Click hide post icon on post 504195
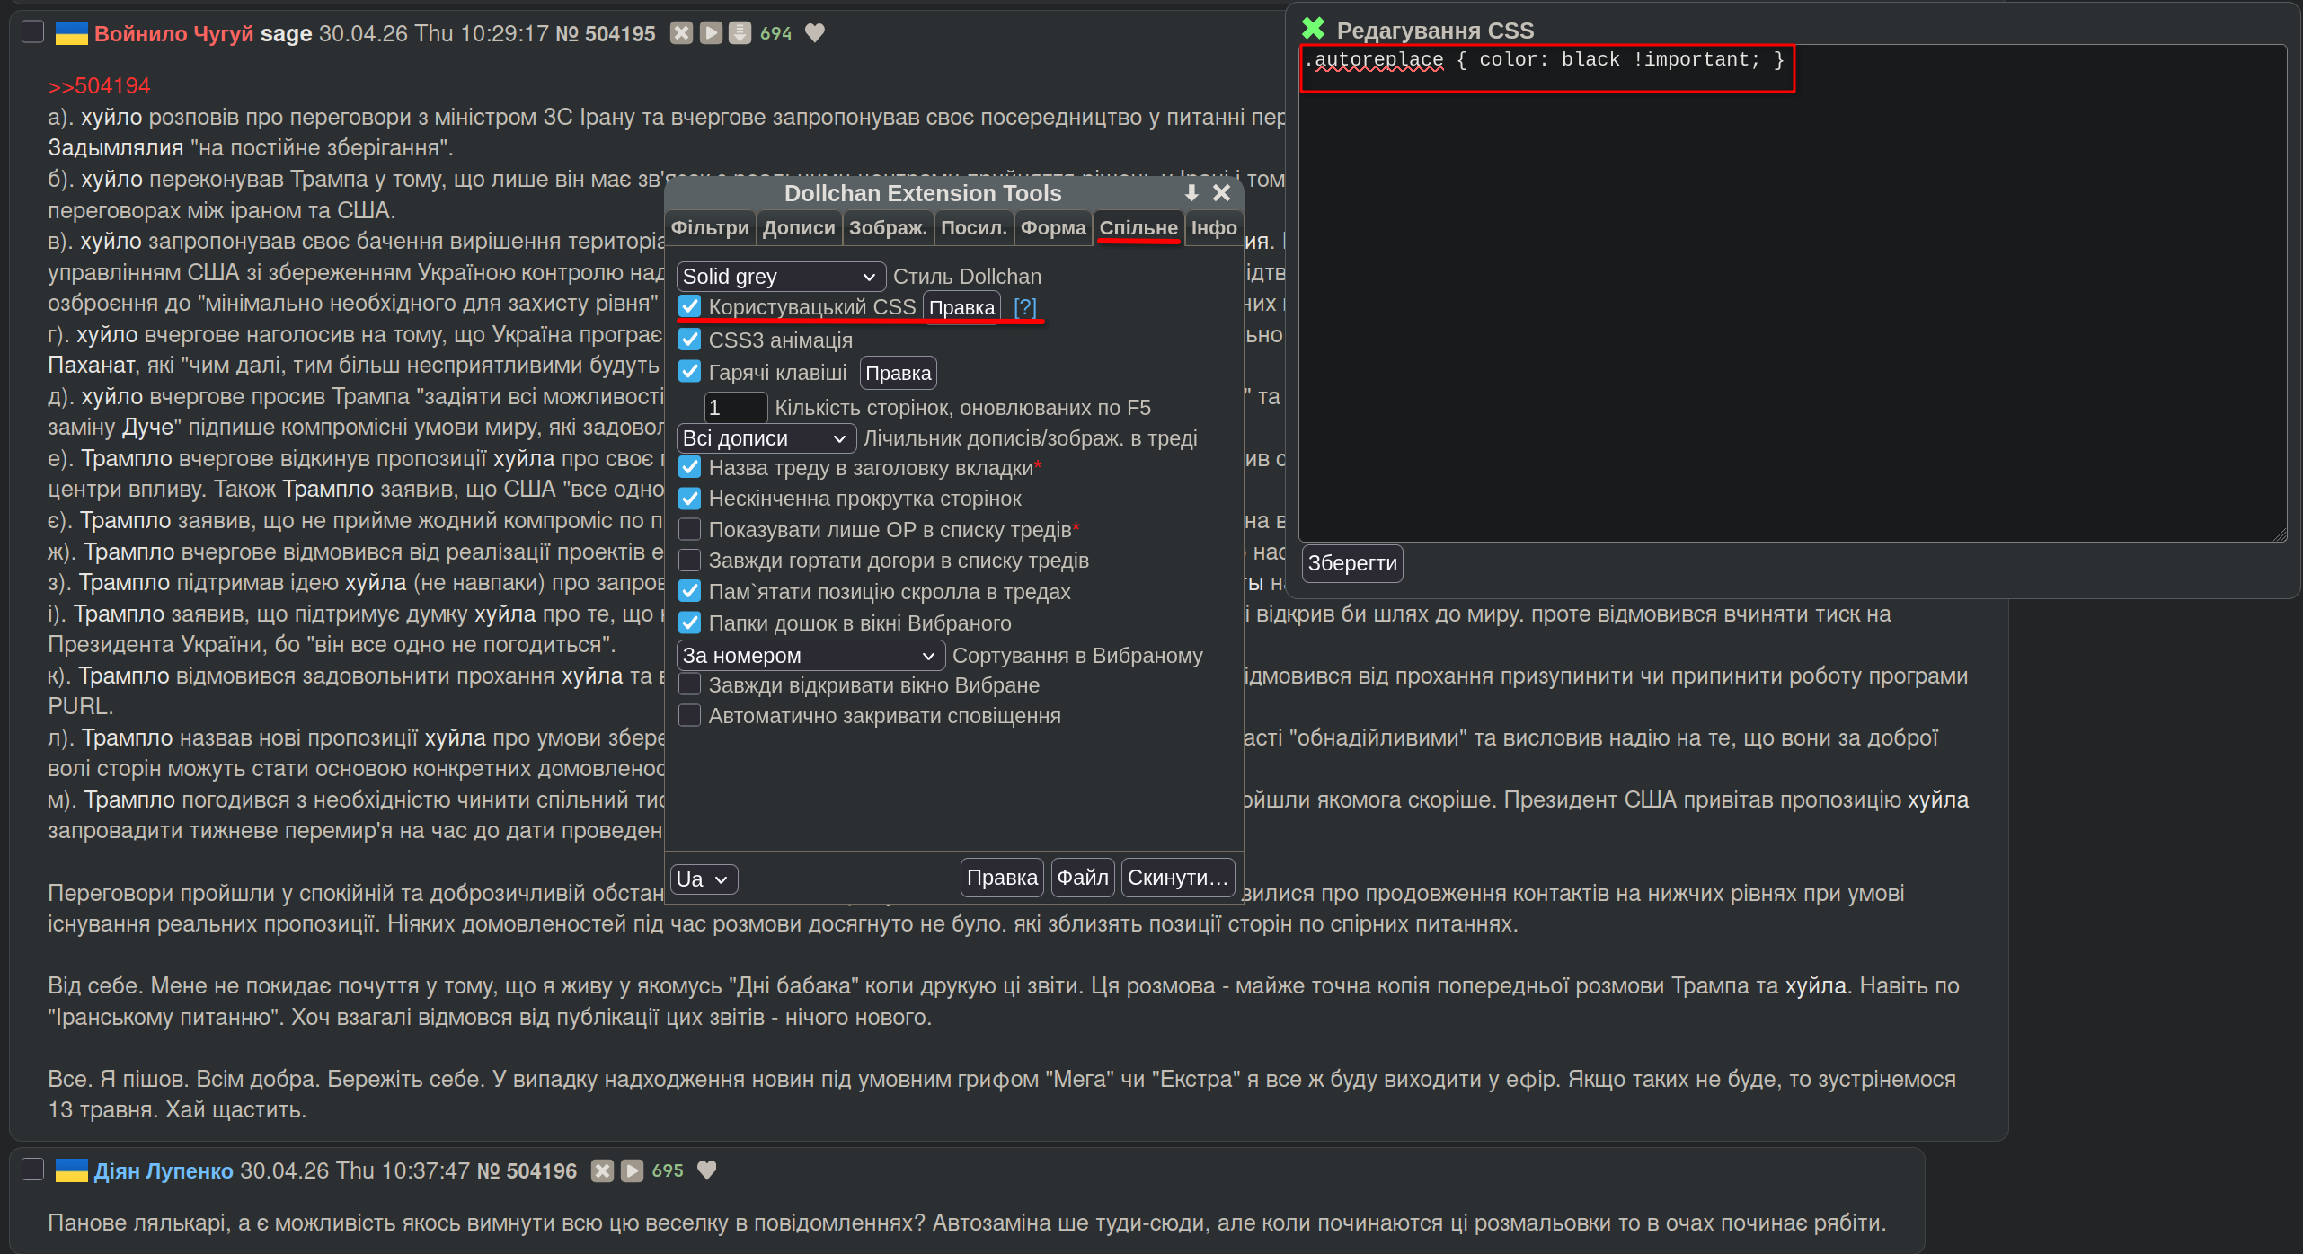The height and width of the screenshot is (1254, 2303). (681, 33)
